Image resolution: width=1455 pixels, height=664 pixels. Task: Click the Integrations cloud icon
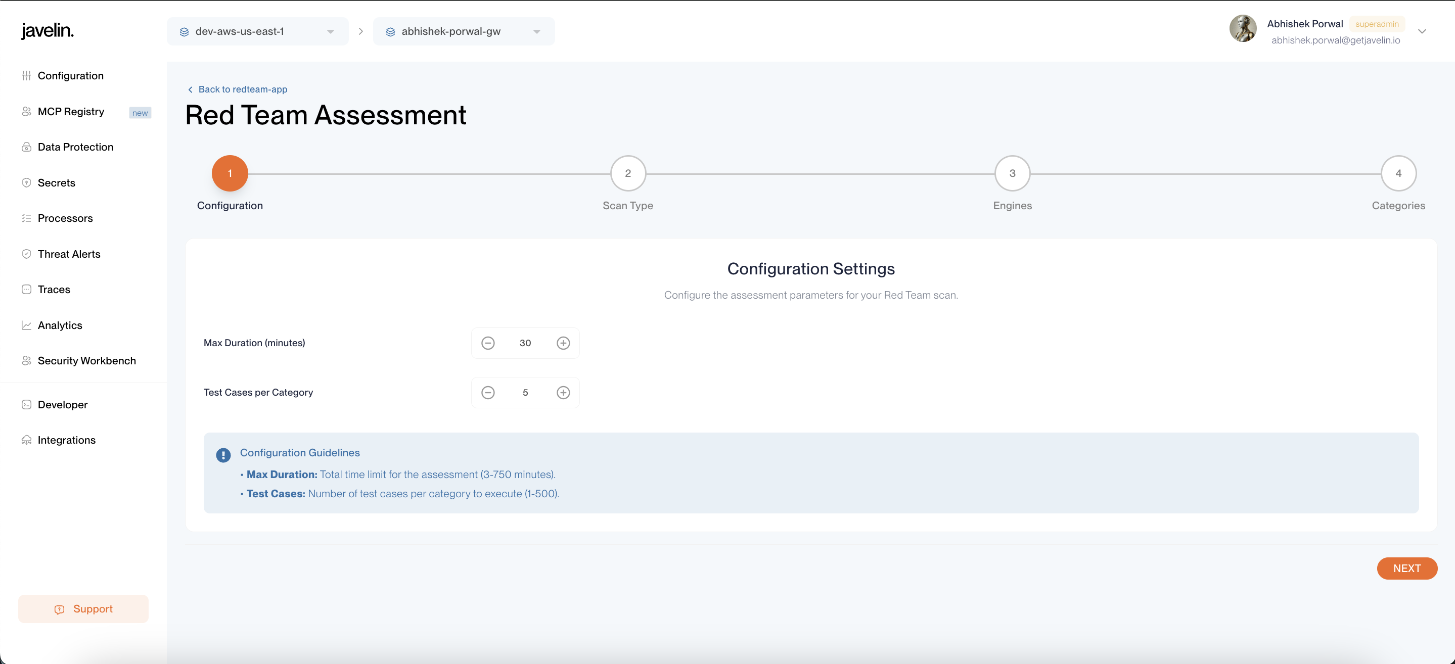point(26,440)
